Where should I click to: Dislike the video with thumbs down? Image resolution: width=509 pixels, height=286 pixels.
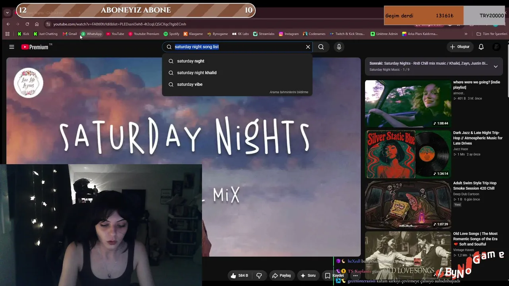click(259, 276)
